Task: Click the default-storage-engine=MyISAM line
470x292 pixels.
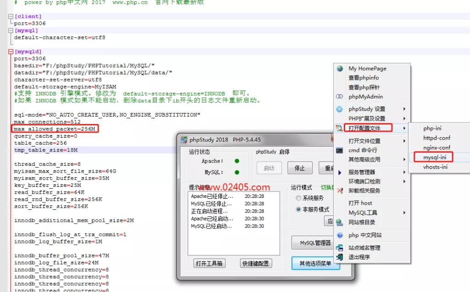Action: coord(65,87)
